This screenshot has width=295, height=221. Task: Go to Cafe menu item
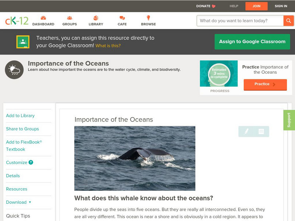pos(122,21)
